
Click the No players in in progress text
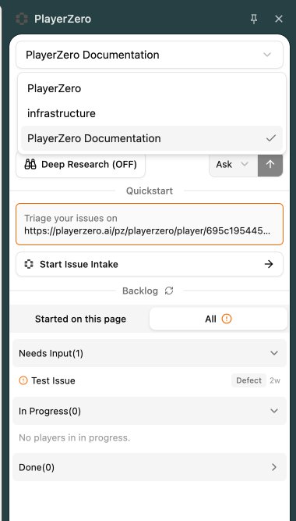(x=75, y=437)
